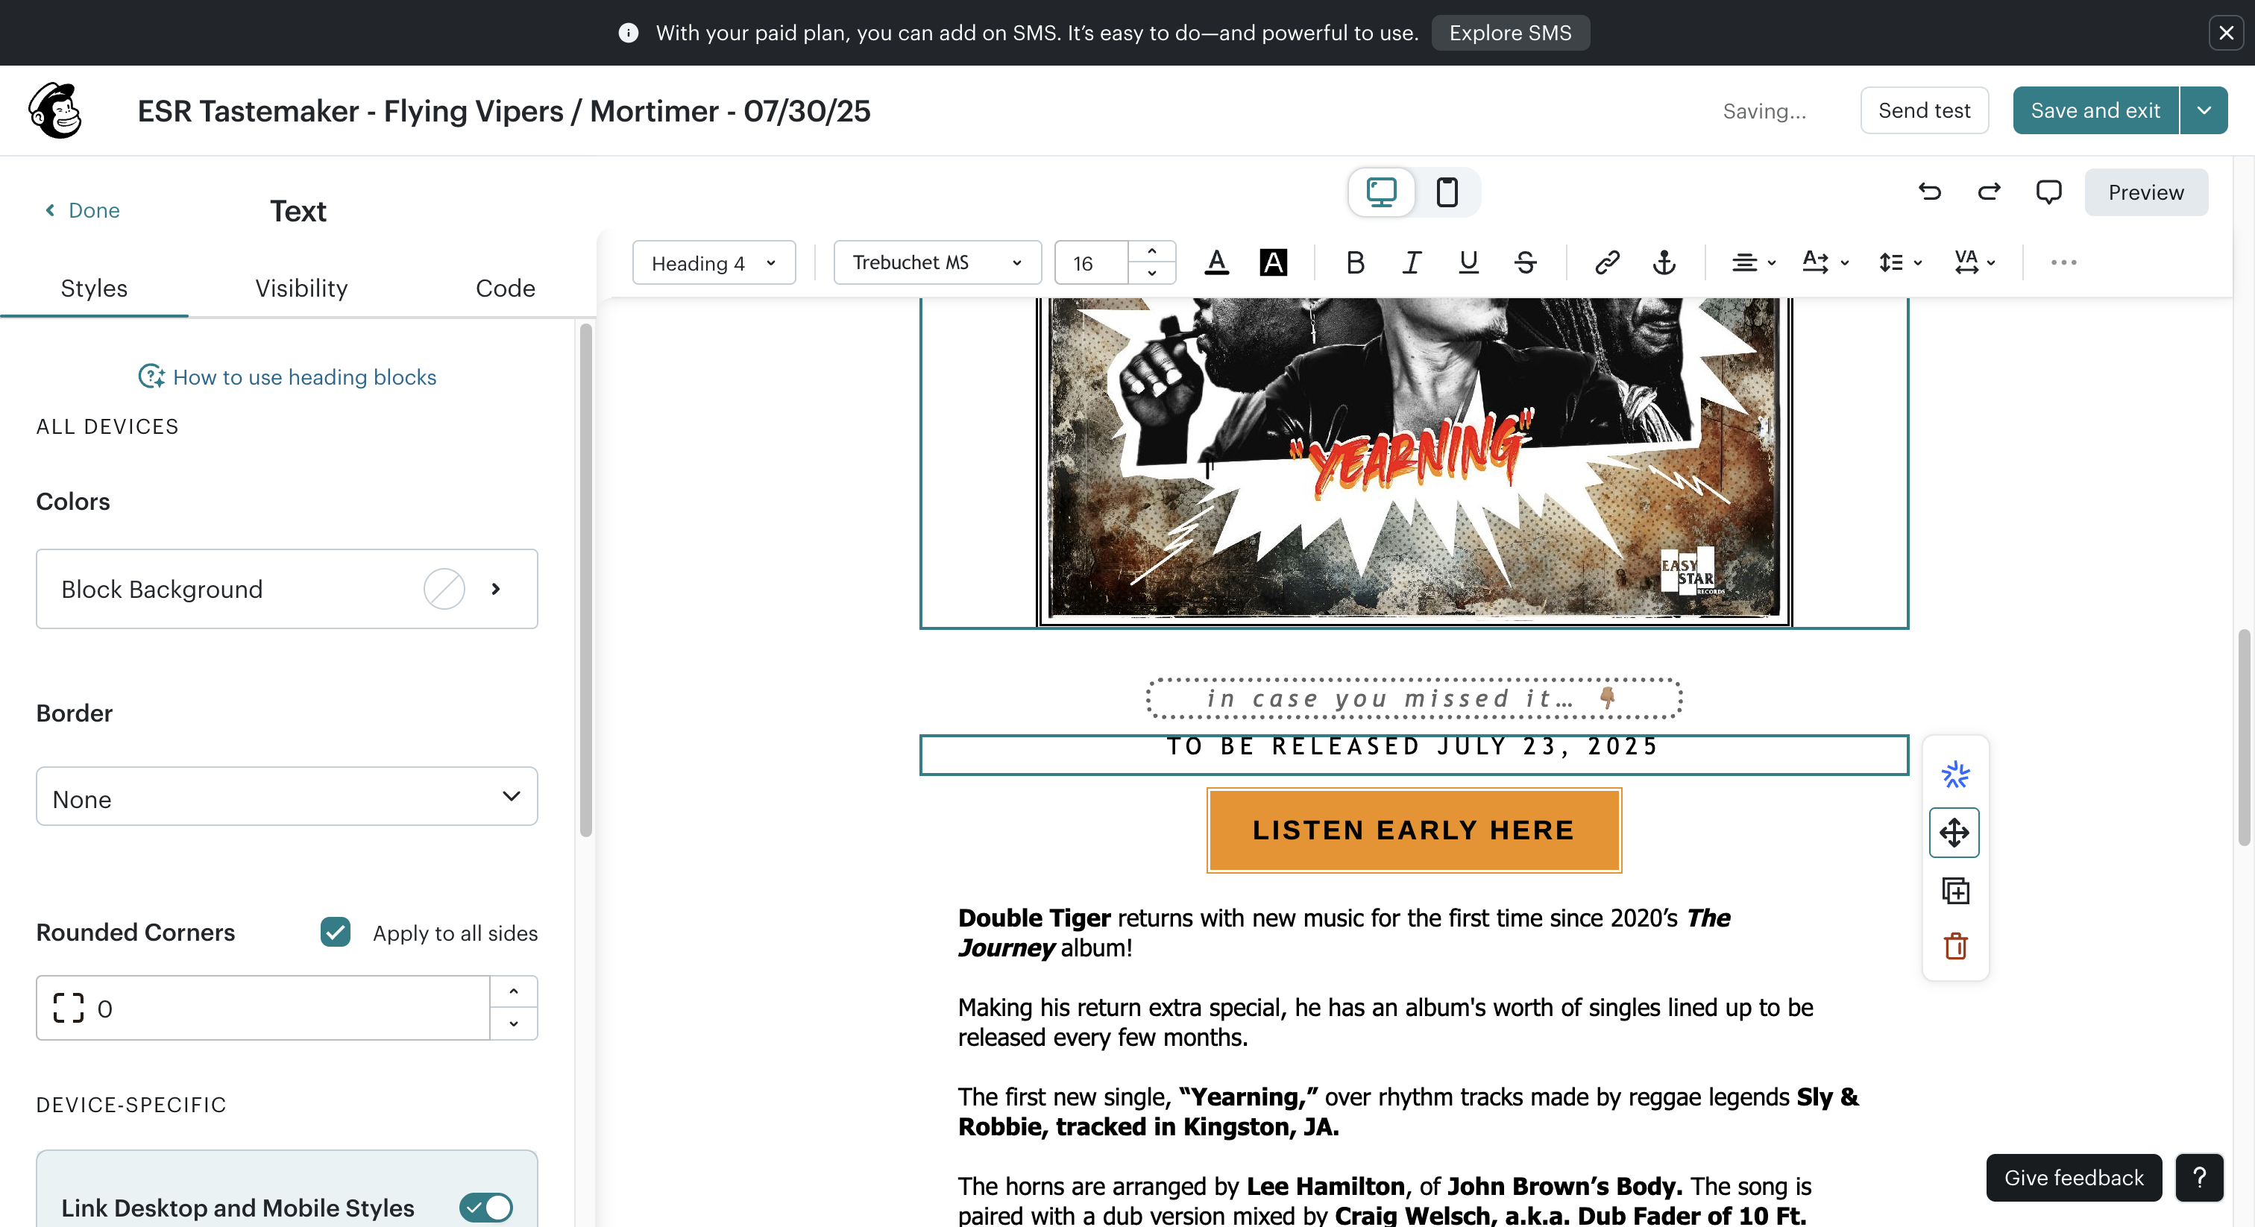Increase the font size value
Viewport: 2255px width, 1227px height.
tap(1151, 252)
